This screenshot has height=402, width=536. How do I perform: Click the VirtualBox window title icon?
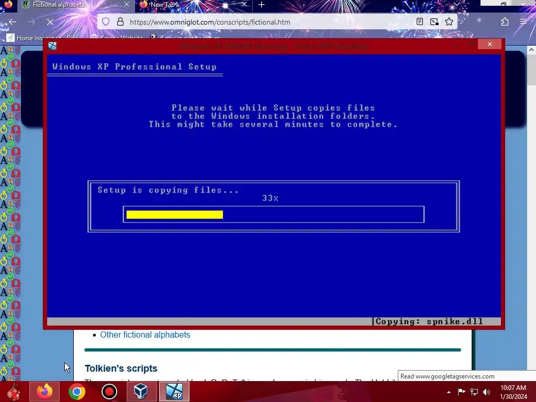(x=52, y=46)
